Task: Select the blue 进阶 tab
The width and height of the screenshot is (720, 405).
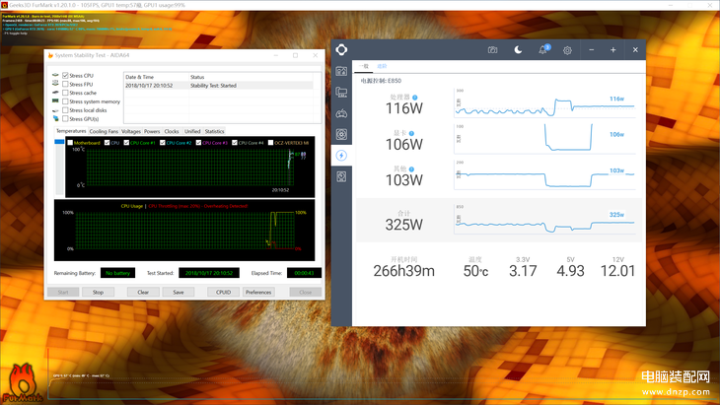Action: (x=382, y=66)
